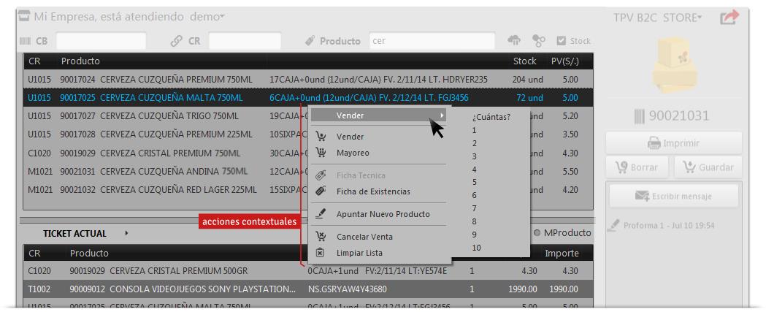Pick quantity 5 in ¿Cuántas? submenu
The width and height of the screenshot is (766, 312).
pyautogui.click(x=475, y=183)
